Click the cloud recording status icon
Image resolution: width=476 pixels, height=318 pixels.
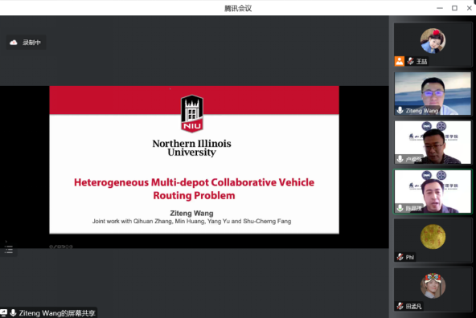tap(14, 43)
